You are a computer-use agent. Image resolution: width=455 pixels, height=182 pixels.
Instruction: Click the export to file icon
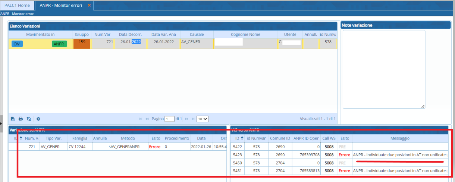13,119
